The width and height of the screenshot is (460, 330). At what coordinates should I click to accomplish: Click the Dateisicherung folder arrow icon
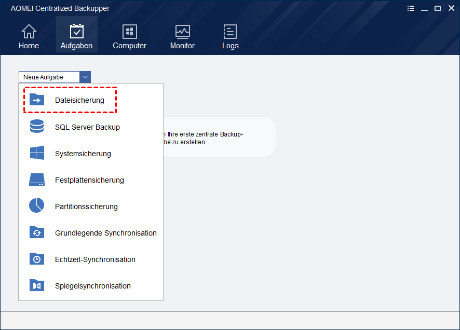(37, 100)
